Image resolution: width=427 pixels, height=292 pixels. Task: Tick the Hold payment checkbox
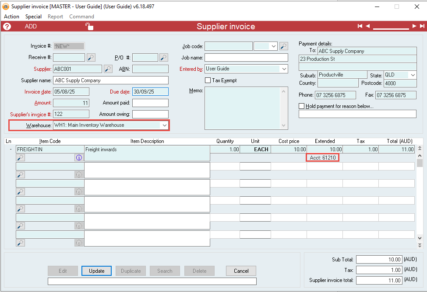pos(301,106)
